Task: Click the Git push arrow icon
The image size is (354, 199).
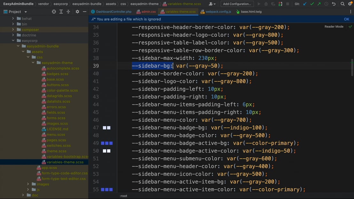Action: [319, 4]
